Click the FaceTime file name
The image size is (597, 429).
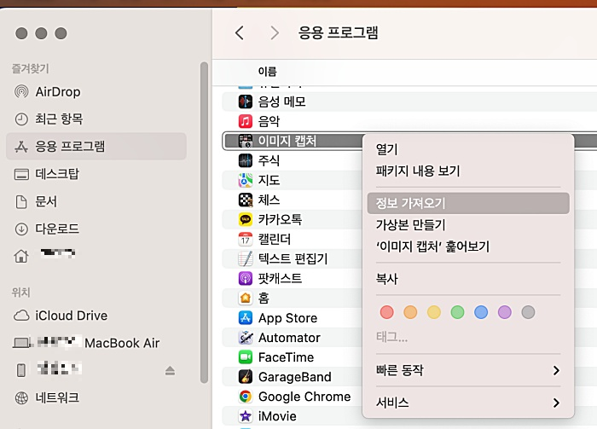[x=287, y=357]
